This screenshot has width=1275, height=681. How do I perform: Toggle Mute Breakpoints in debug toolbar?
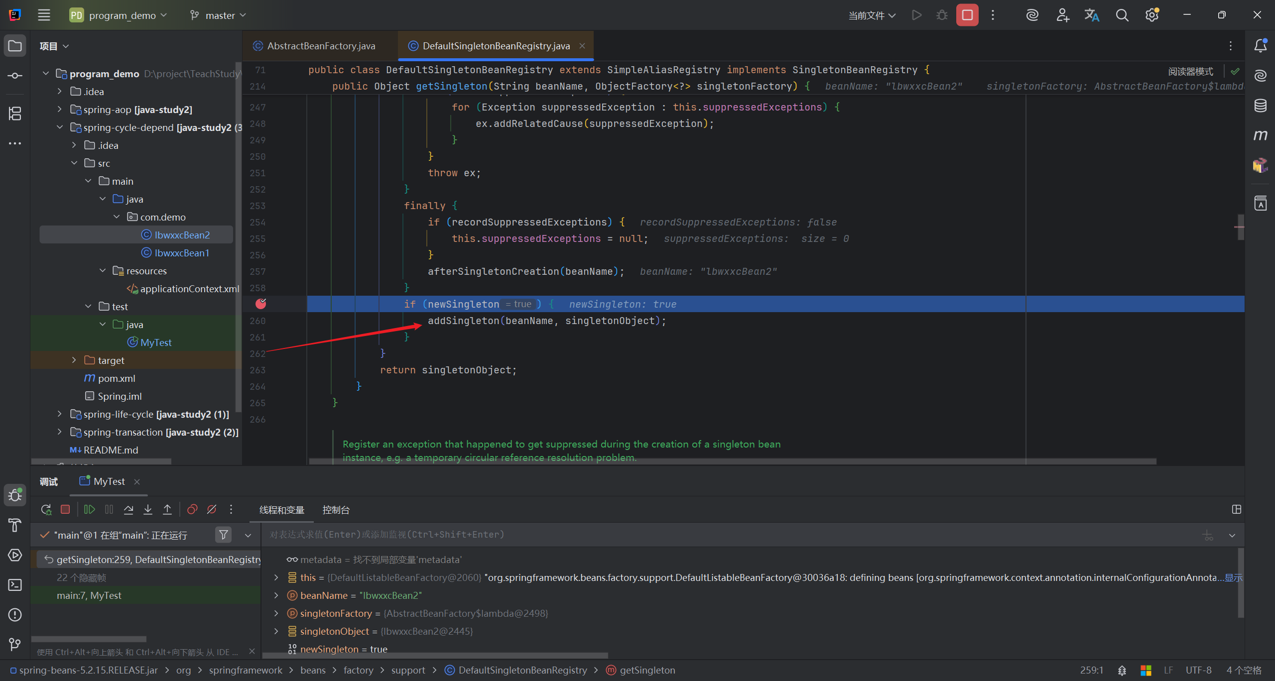(x=212, y=509)
